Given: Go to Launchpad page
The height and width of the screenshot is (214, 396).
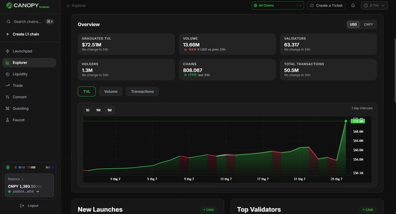Looking at the screenshot, I should (29, 51).
